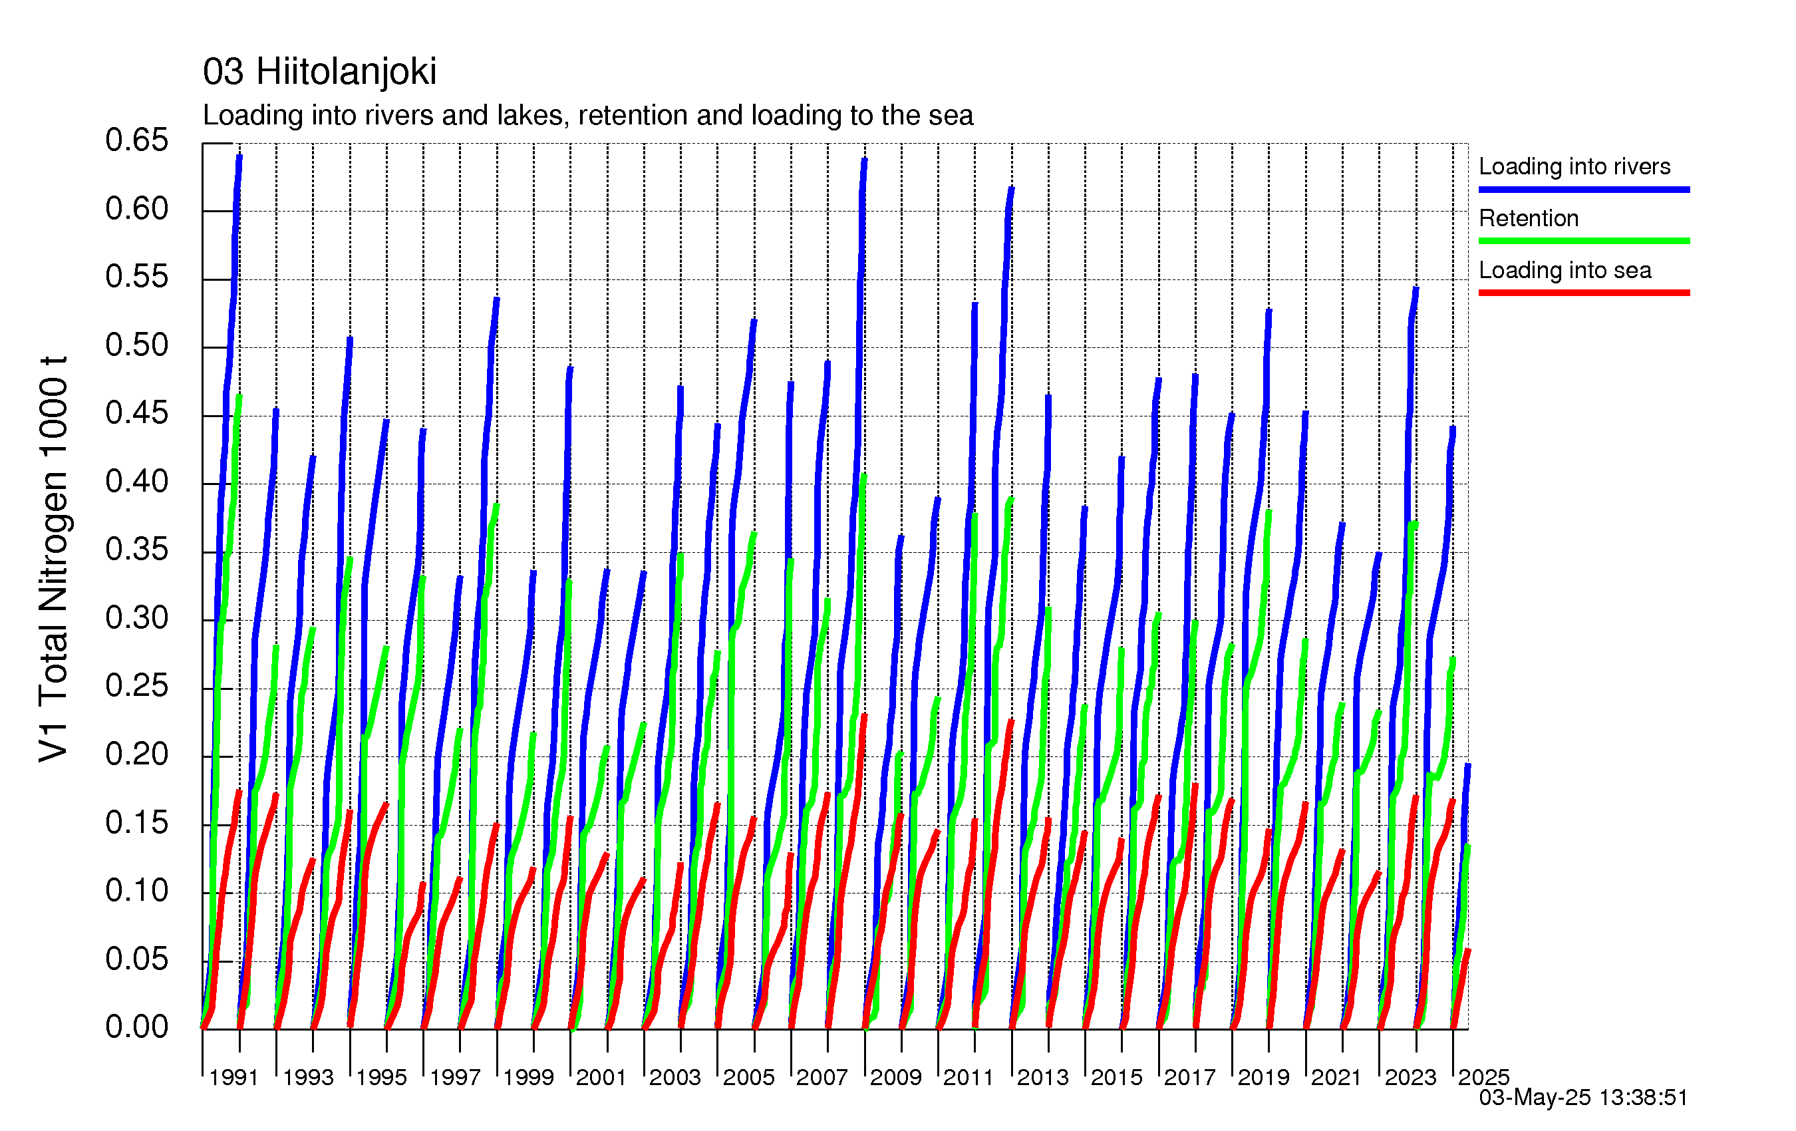1796x1131 pixels.
Task: Click the x-axis year label 1993
Action: coord(308,1077)
